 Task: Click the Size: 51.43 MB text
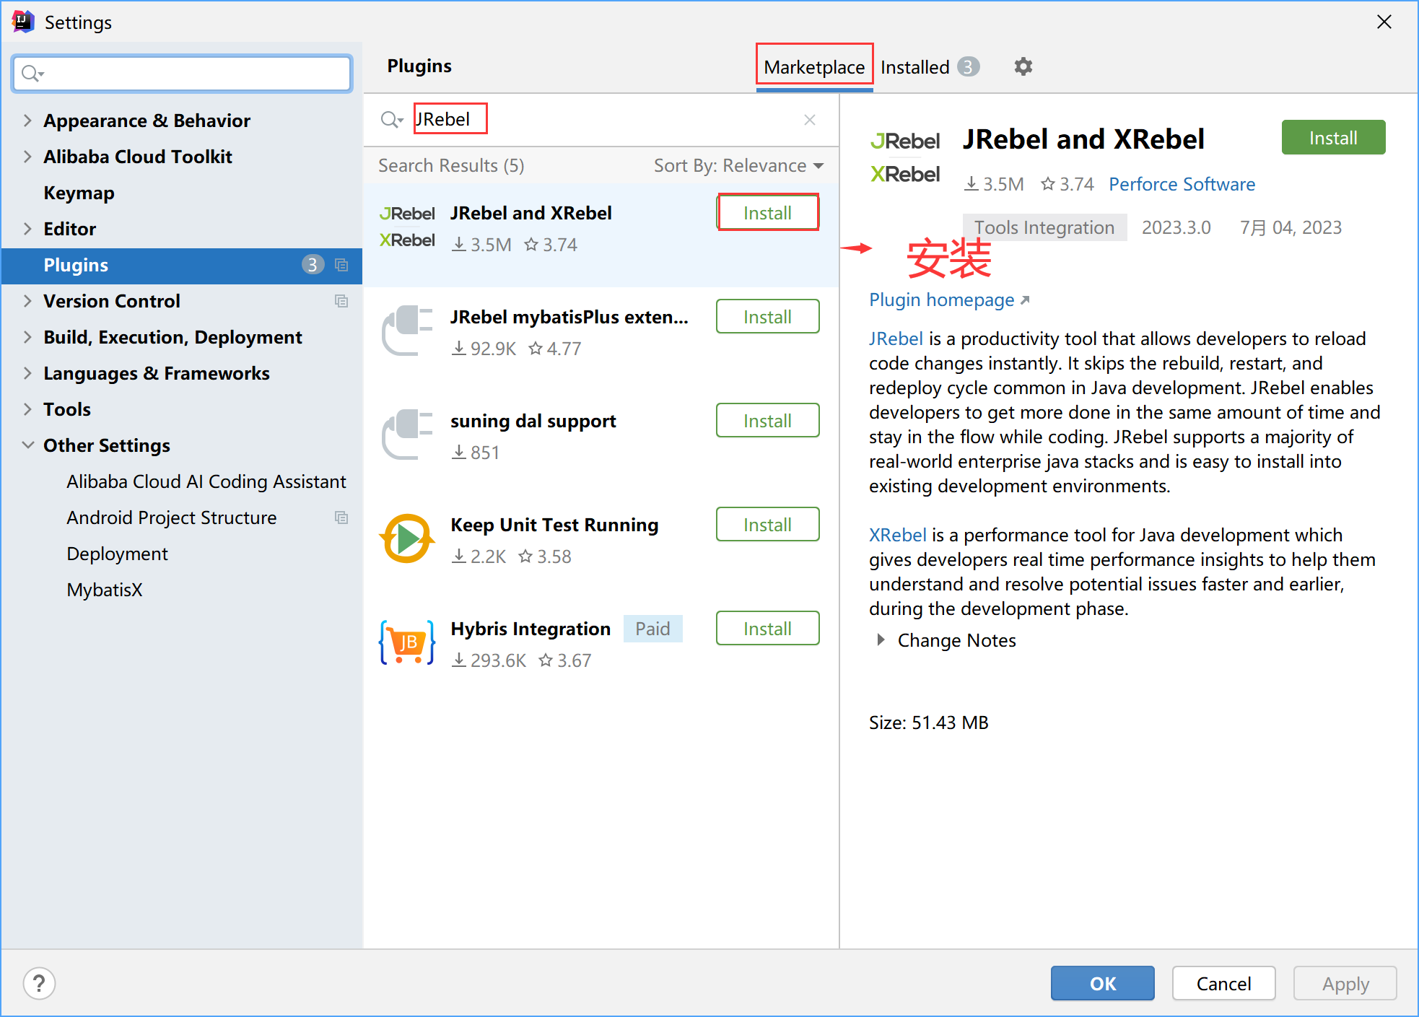(928, 723)
